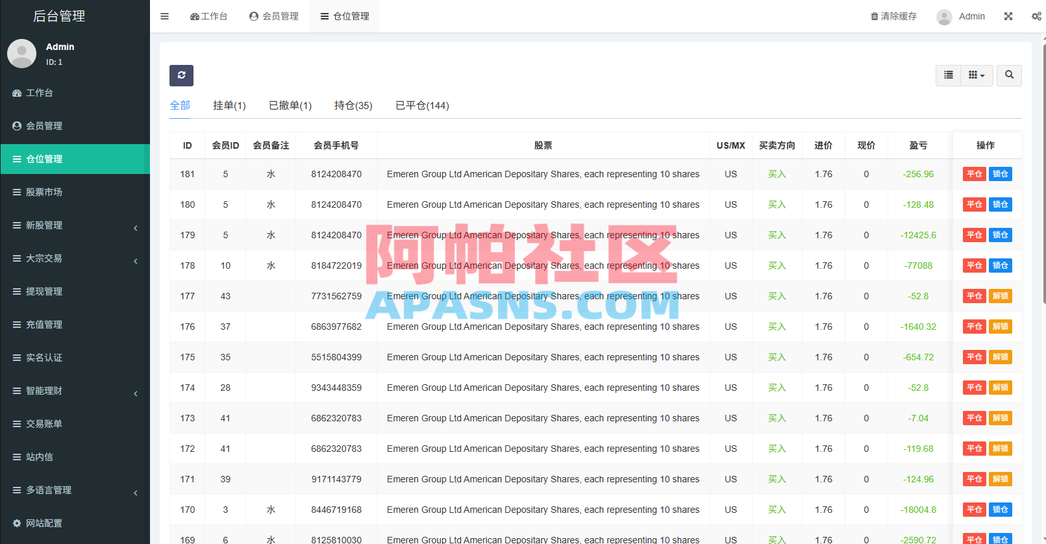
Task: Open 提现管理 in the sidebar
Action: point(75,291)
